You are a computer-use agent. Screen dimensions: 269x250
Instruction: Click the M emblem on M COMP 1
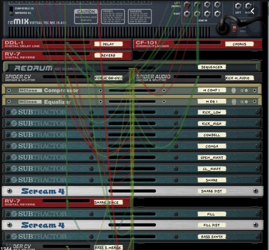pyautogui.click(x=234, y=90)
